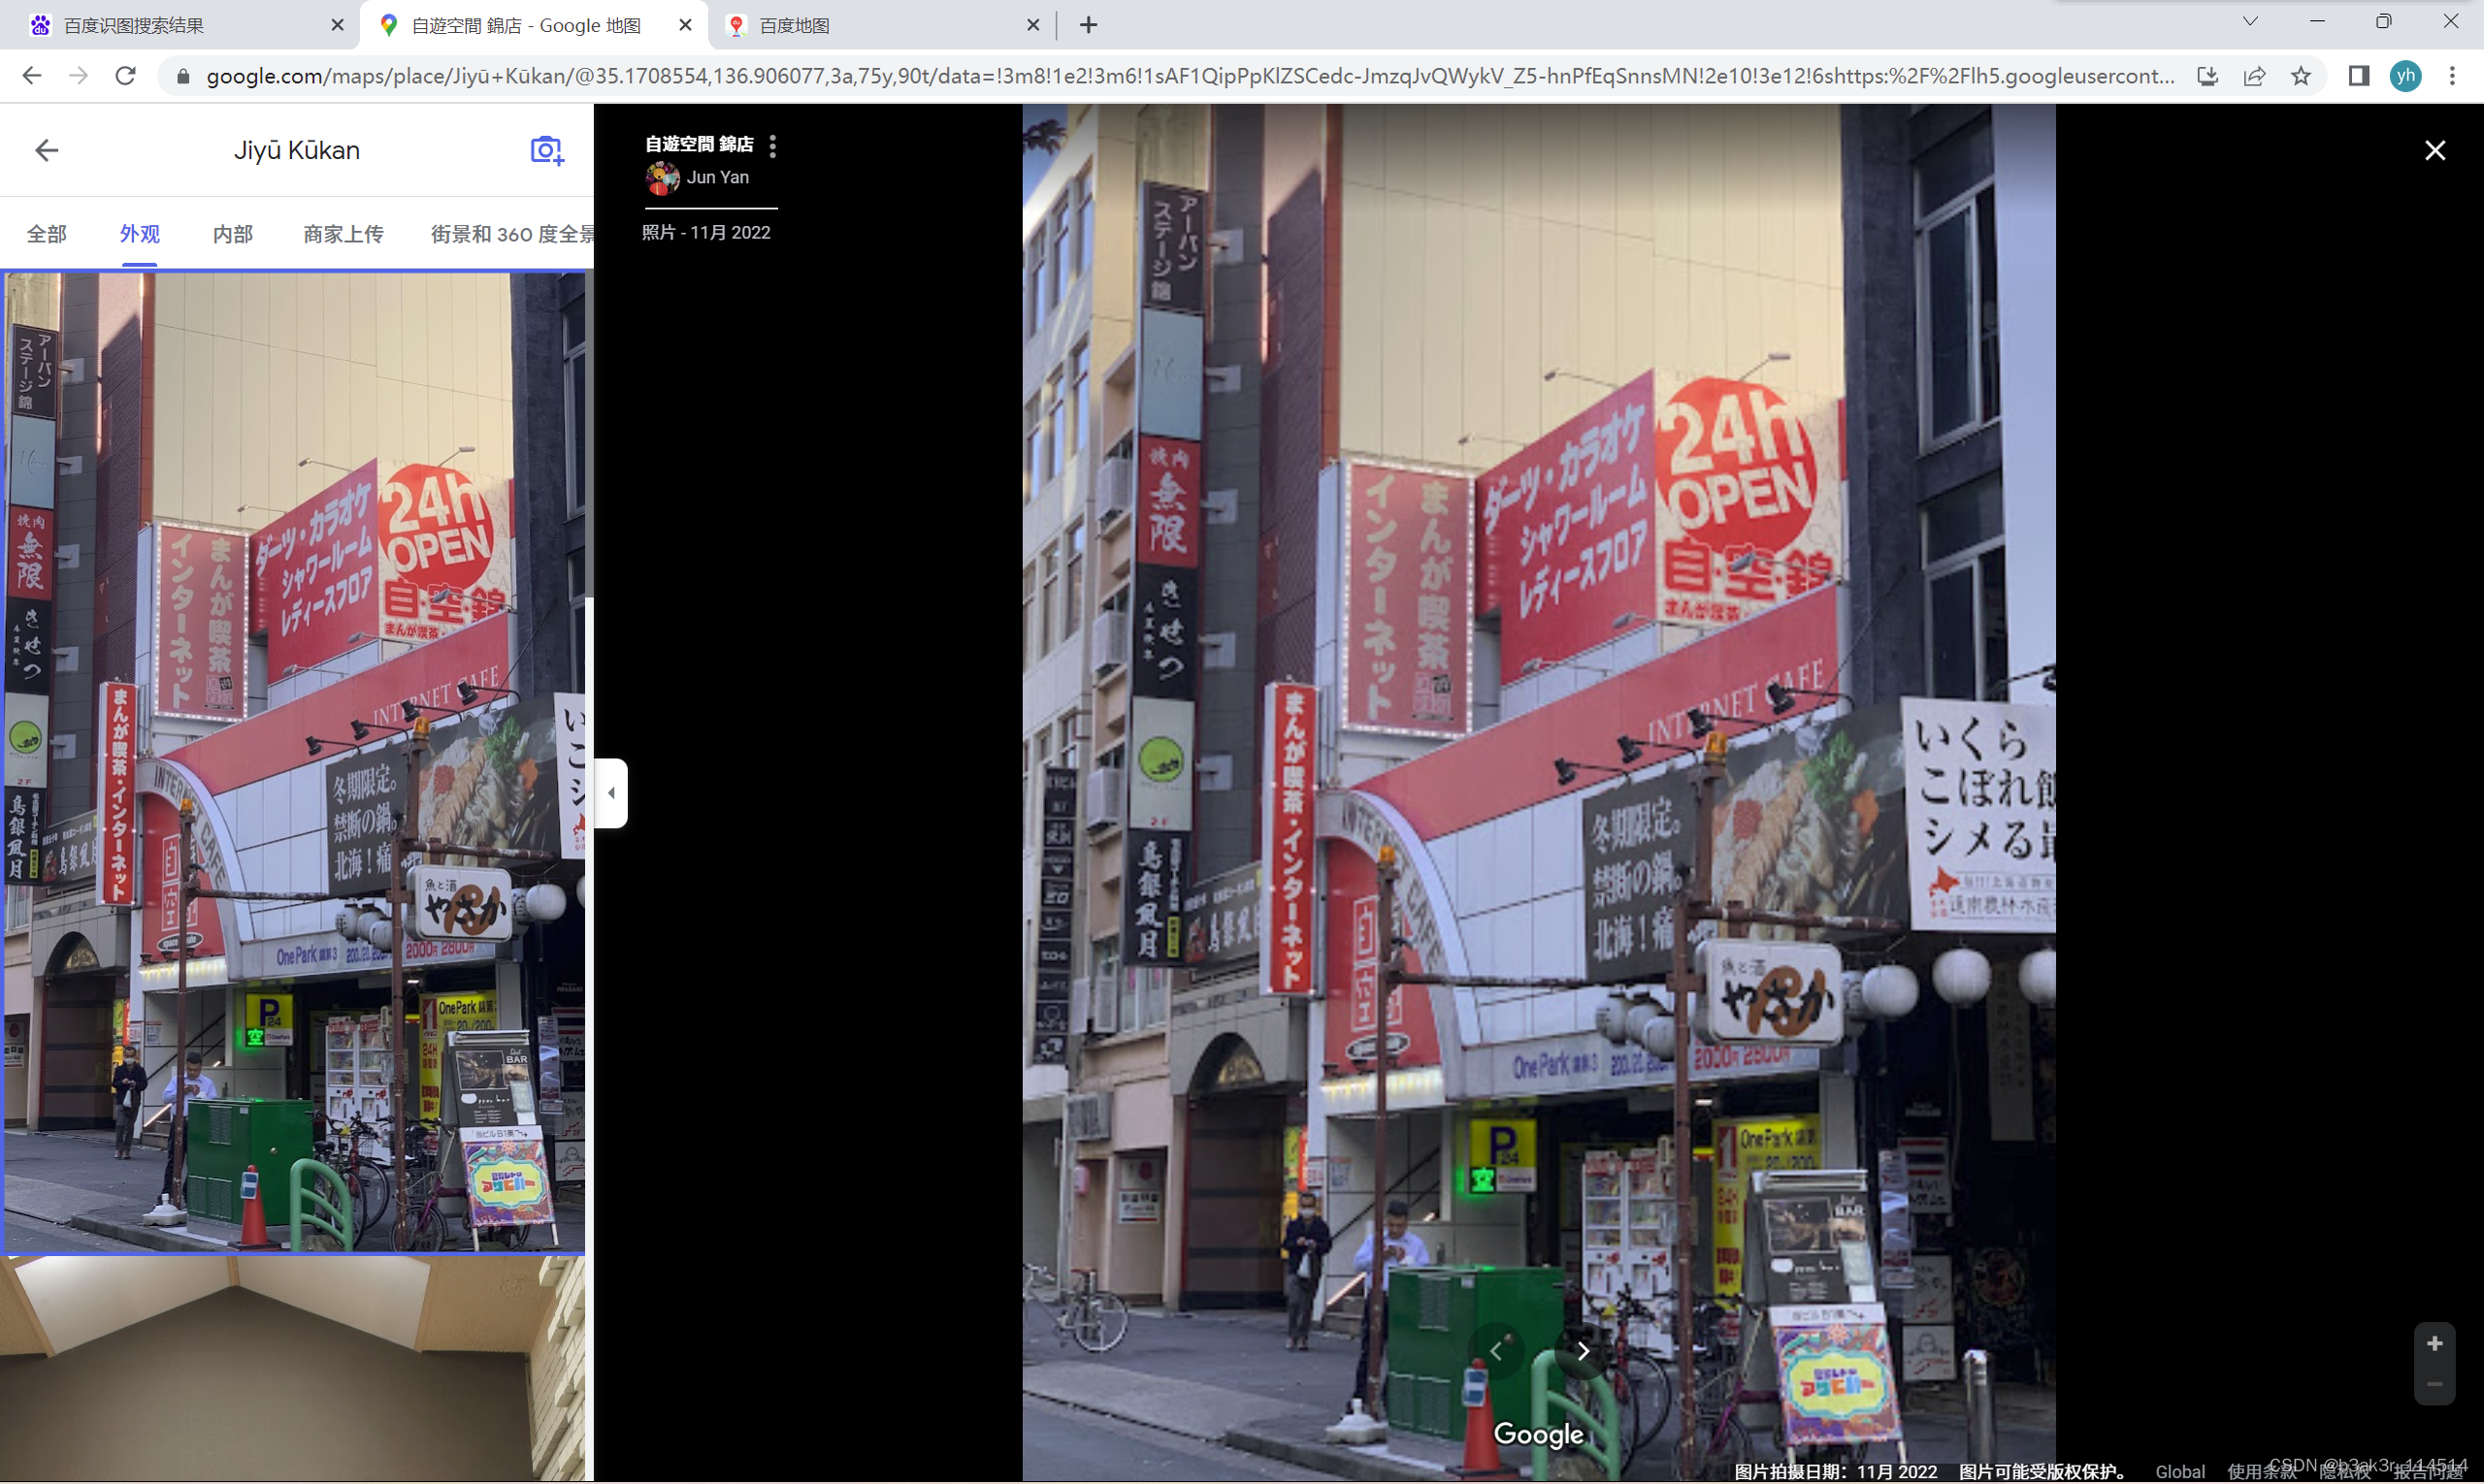Close the photo viewer with X
Screen dimensions: 2484x1484
pos(2434,150)
